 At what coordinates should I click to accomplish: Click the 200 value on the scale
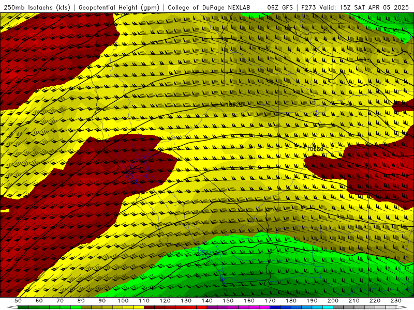(333, 301)
